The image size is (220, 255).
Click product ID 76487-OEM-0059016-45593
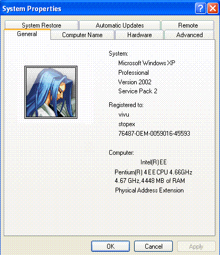(154, 134)
